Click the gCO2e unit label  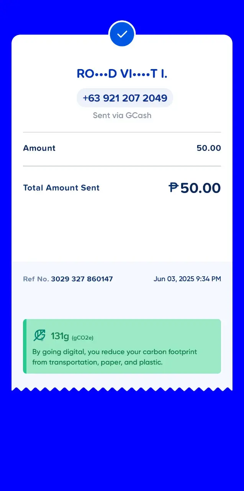[x=82, y=338]
